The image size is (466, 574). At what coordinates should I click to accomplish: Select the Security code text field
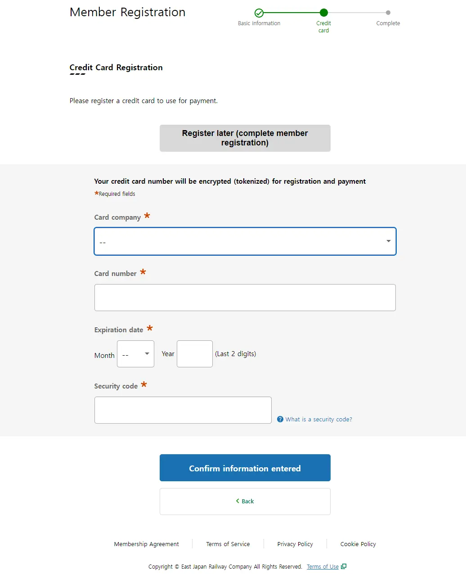(x=183, y=410)
